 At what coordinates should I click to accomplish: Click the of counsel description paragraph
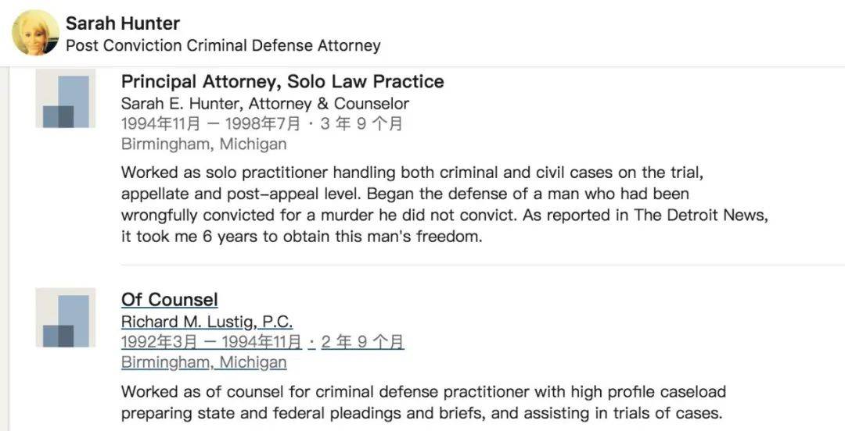(422, 402)
